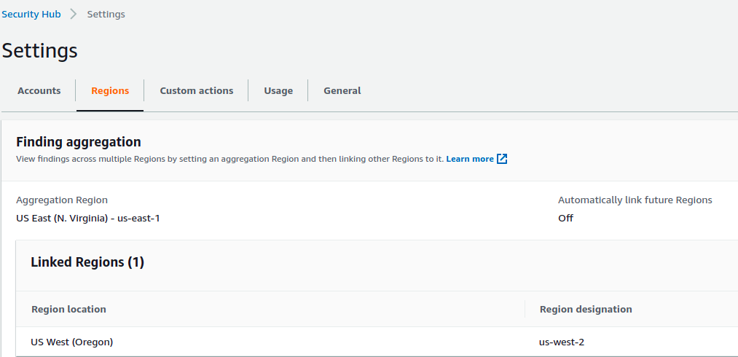
Task: Click the Learn more link
Action: pos(470,159)
